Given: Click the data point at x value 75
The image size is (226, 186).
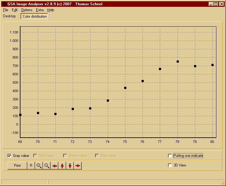Looking at the screenshot, I should click(x=125, y=88).
